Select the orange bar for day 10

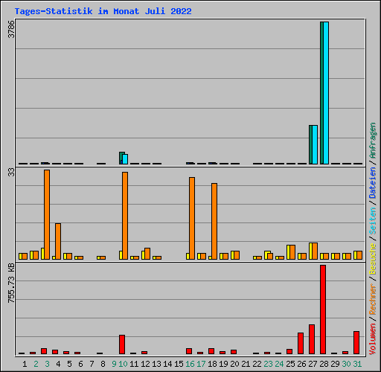click(125, 216)
